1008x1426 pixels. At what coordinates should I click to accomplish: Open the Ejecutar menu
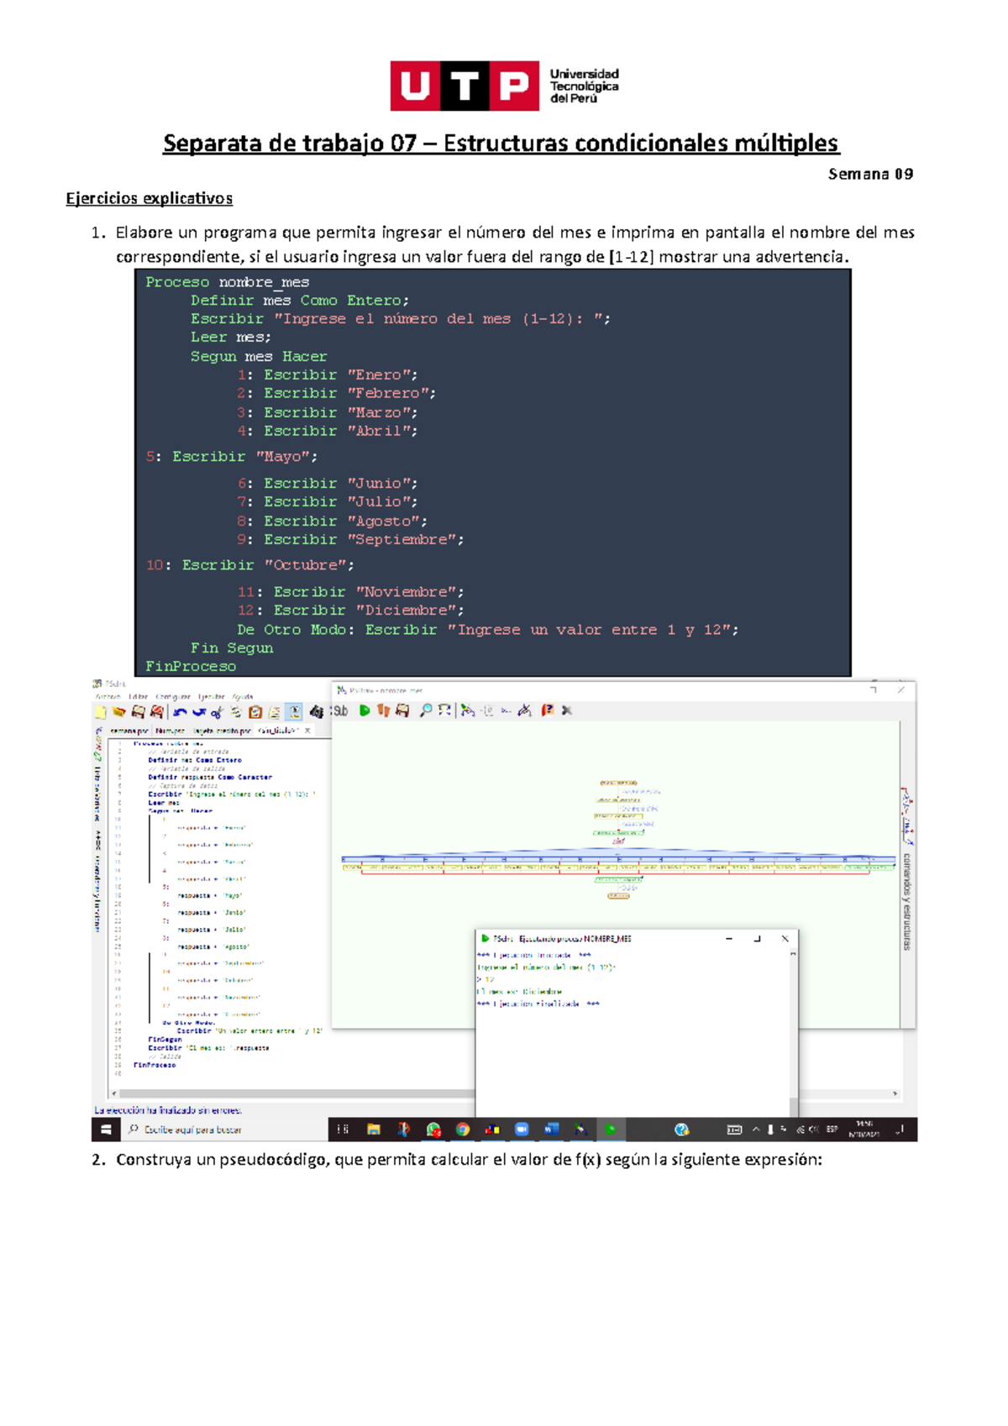click(211, 696)
